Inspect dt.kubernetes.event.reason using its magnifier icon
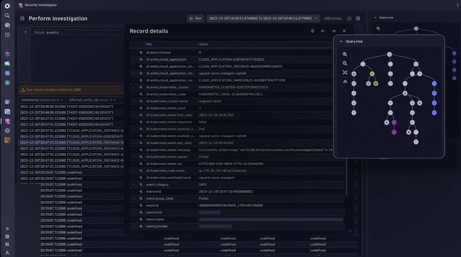Screen dimensions: 461x257 [142, 157]
